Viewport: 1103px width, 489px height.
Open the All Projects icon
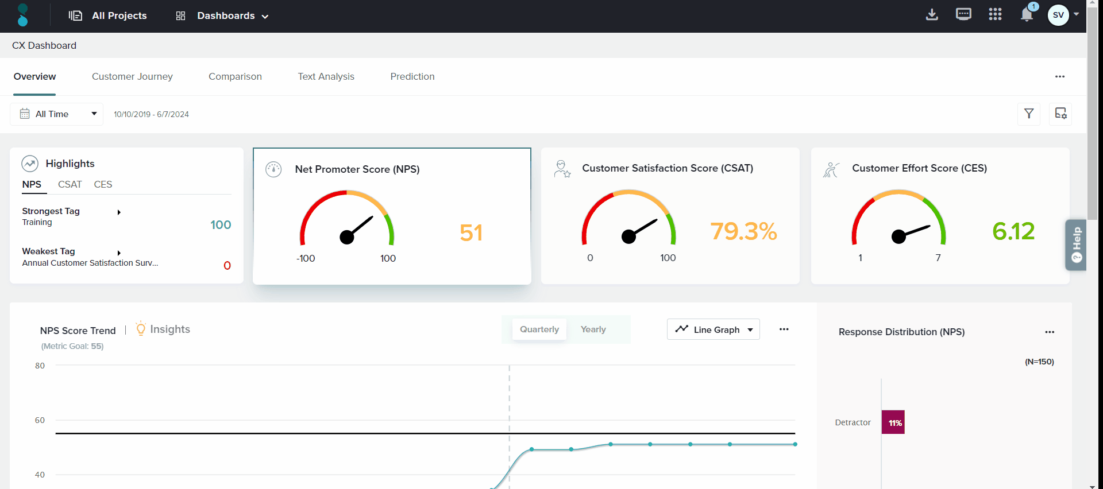tap(75, 15)
